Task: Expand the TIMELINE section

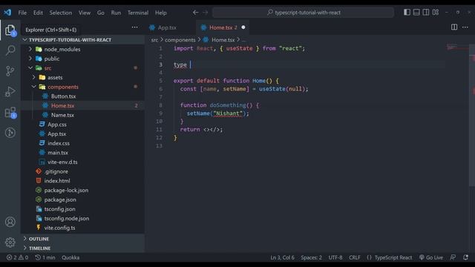Action: [82, 248]
